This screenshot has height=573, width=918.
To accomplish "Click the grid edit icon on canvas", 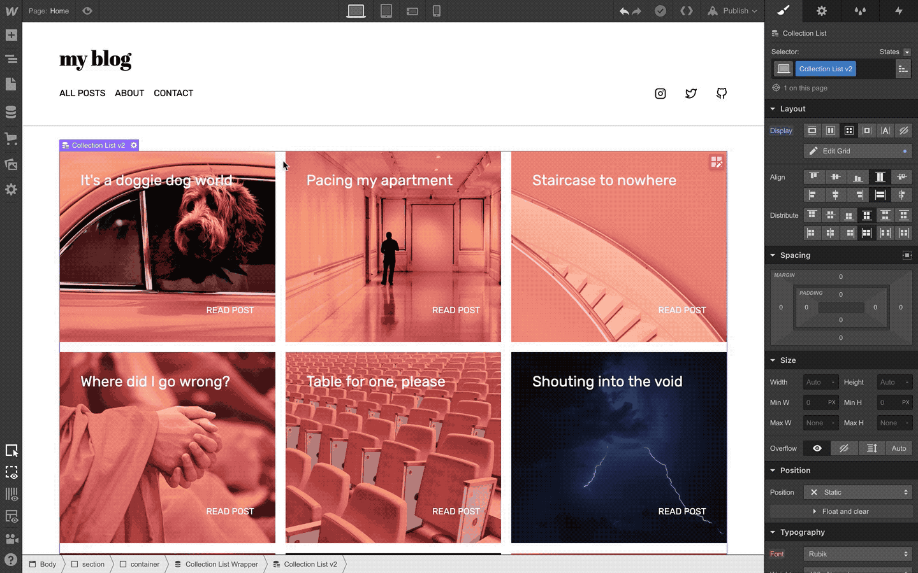I will pyautogui.click(x=717, y=162).
